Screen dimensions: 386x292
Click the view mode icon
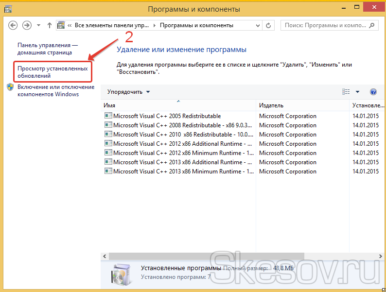point(346,92)
